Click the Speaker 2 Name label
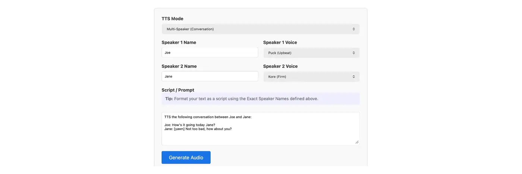The image size is (522, 174). tap(179, 66)
